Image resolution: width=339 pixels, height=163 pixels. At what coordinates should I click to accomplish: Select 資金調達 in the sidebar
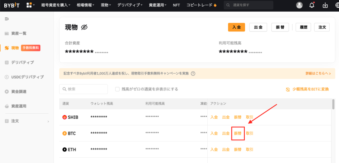pos(19,91)
